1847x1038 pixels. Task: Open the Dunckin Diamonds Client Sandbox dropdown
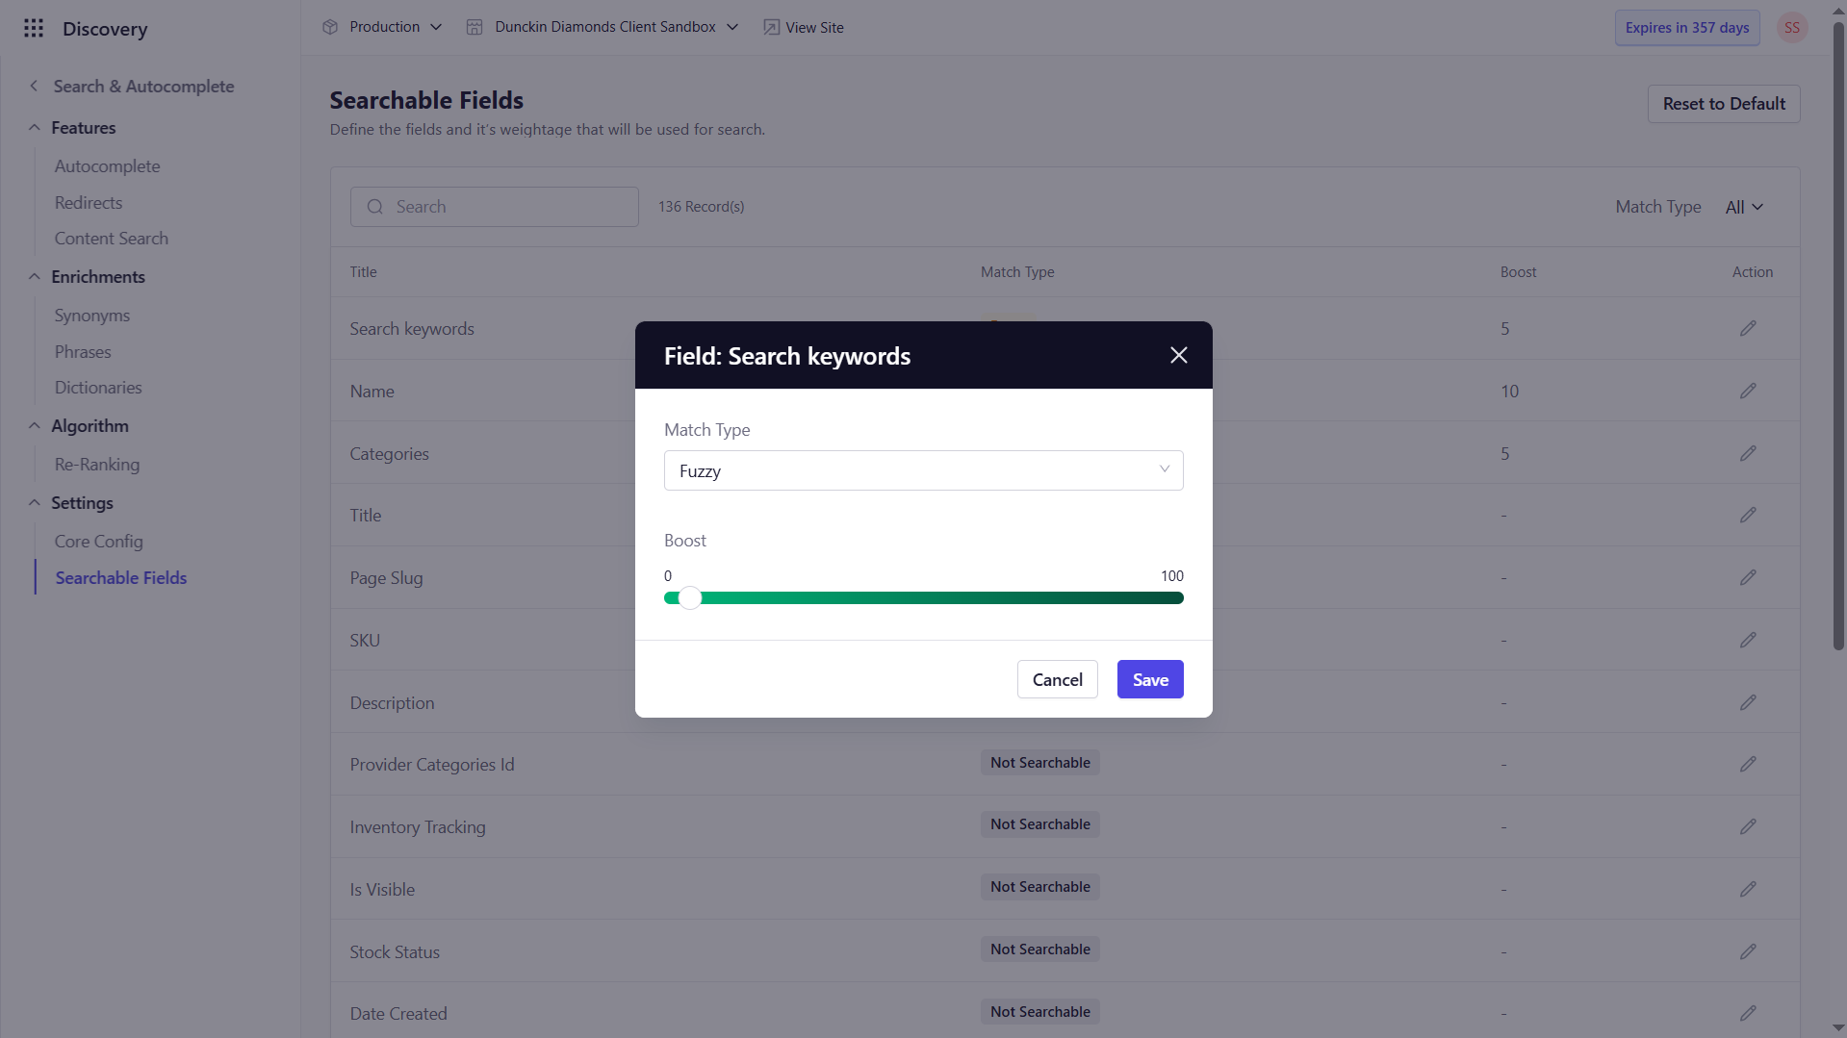tap(603, 27)
